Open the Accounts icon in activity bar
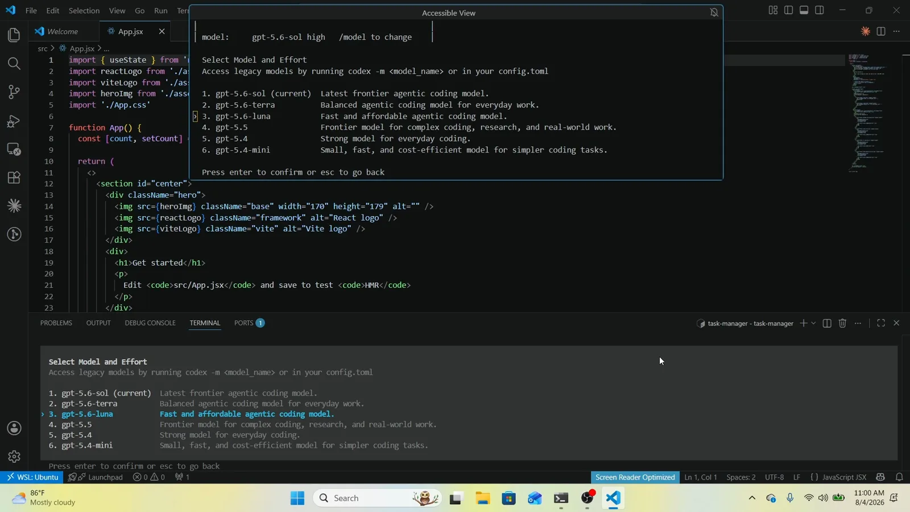Viewport: 910px width, 512px height. click(x=14, y=428)
